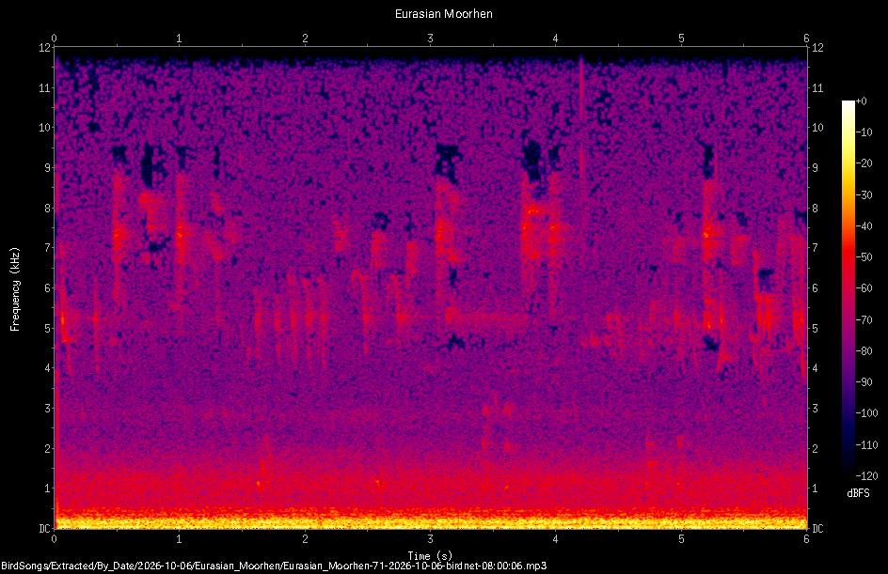Select the "-80" color scale label

pos(864,351)
